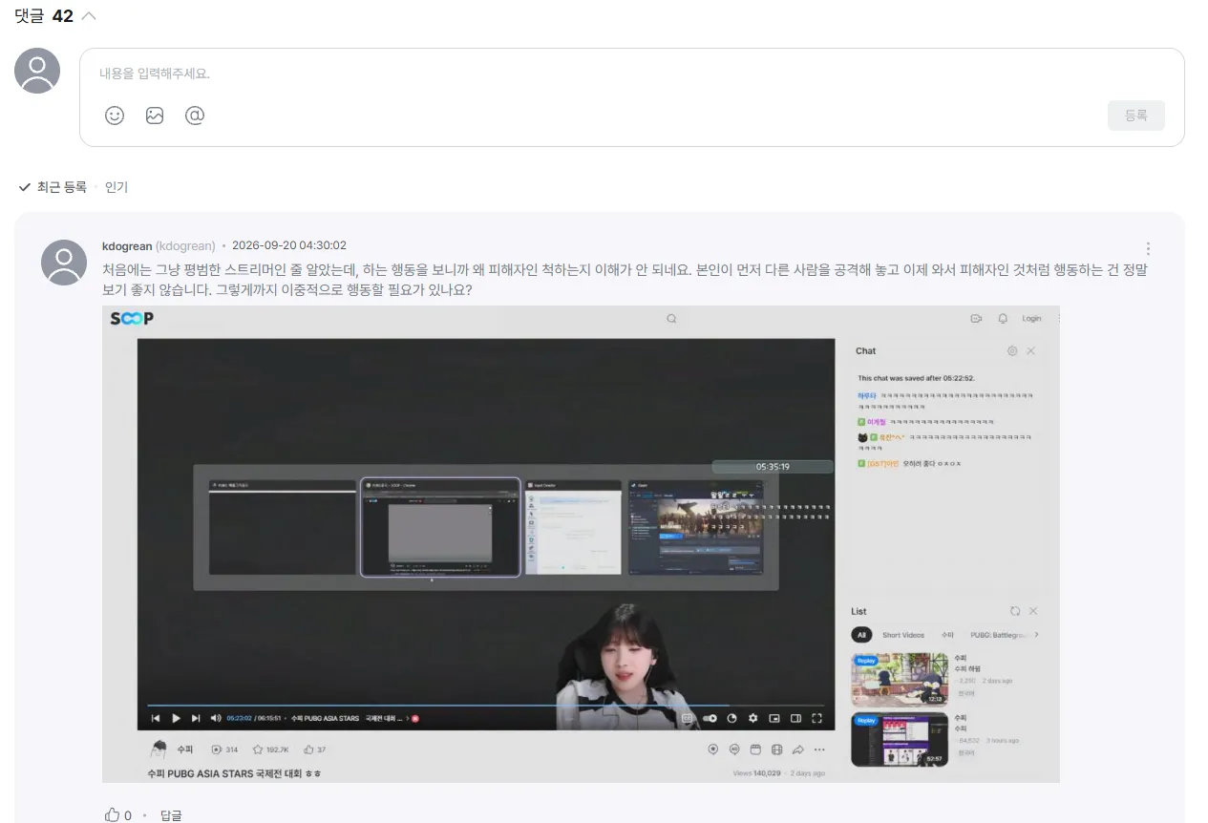Click the notification bell in SOOP header
The image size is (1208, 823).
coord(1003,319)
